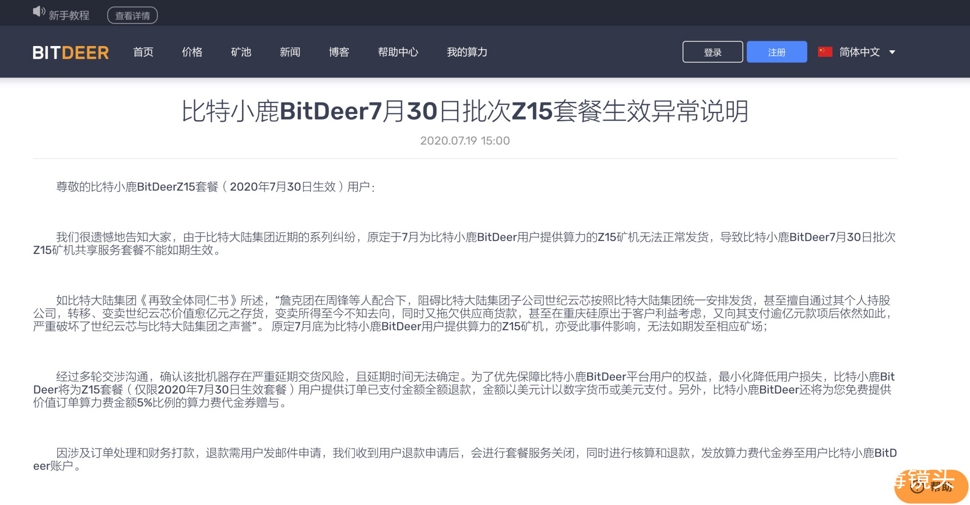970x505 pixels.
Task: Click the China flag icon
Action: [x=825, y=52]
